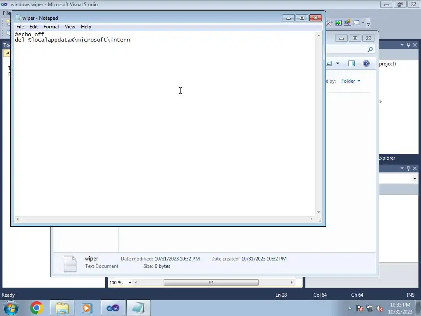421x316 pixels.
Task: Click the Visual Studio scrollbar right arrow
Action: point(291,282)
